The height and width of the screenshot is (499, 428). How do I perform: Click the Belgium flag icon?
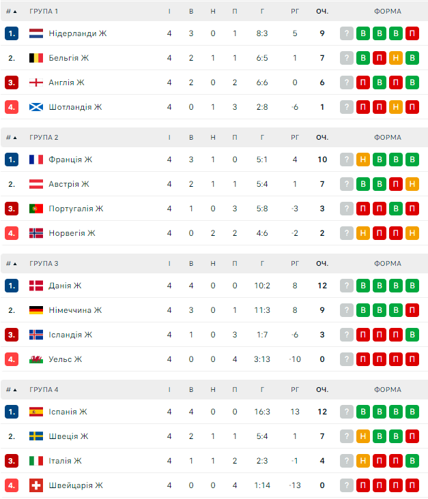coord(36,58)
